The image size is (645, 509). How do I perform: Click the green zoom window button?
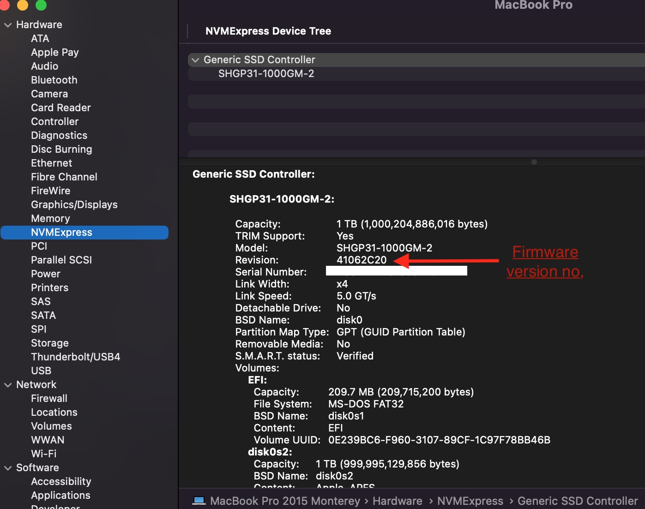click(x=41, y=5)
